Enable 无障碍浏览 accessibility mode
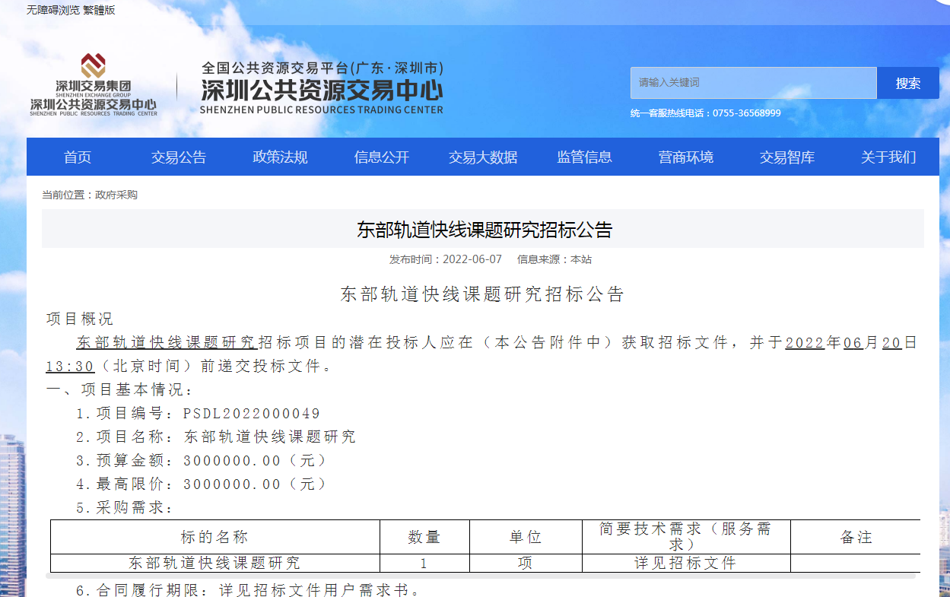The height and width of the screenshot is (597, 950). (x=53, y=10)
